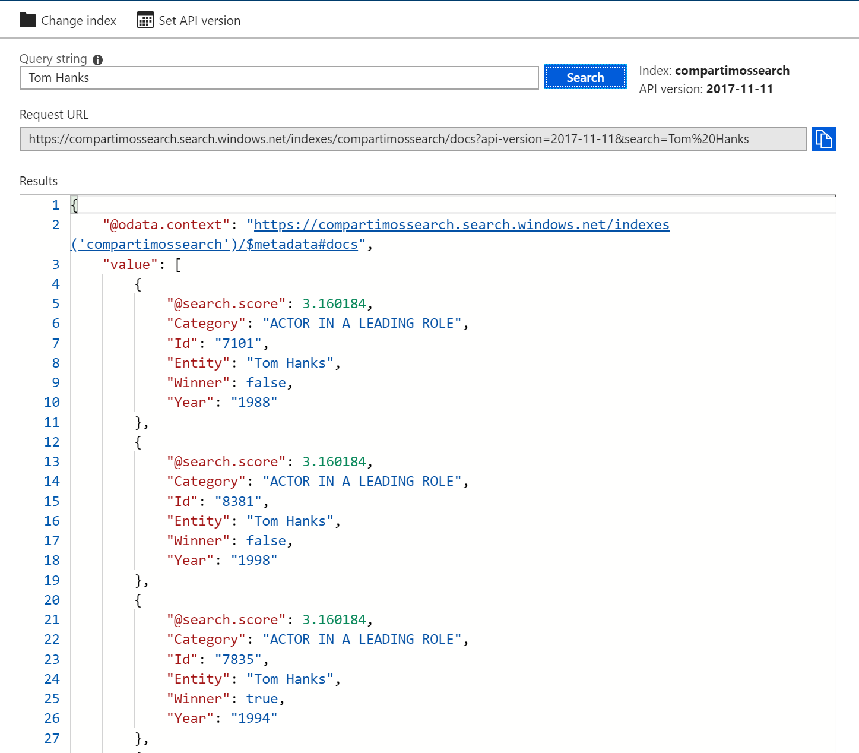The width and height of the screenshot is (859, 753).
Task: Click the Year value "1988"
Action: tap(254, 402)
